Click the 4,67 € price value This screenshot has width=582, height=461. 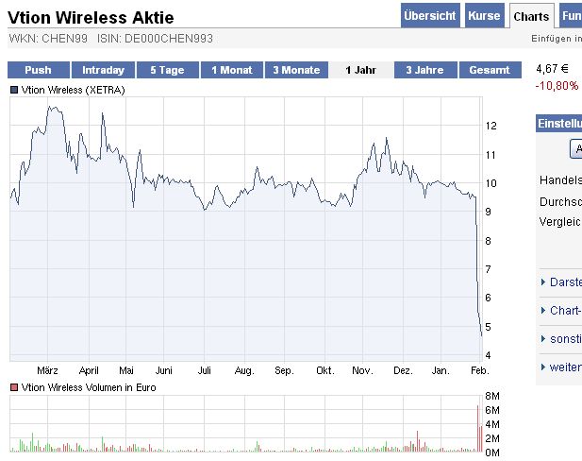(552, 69)
